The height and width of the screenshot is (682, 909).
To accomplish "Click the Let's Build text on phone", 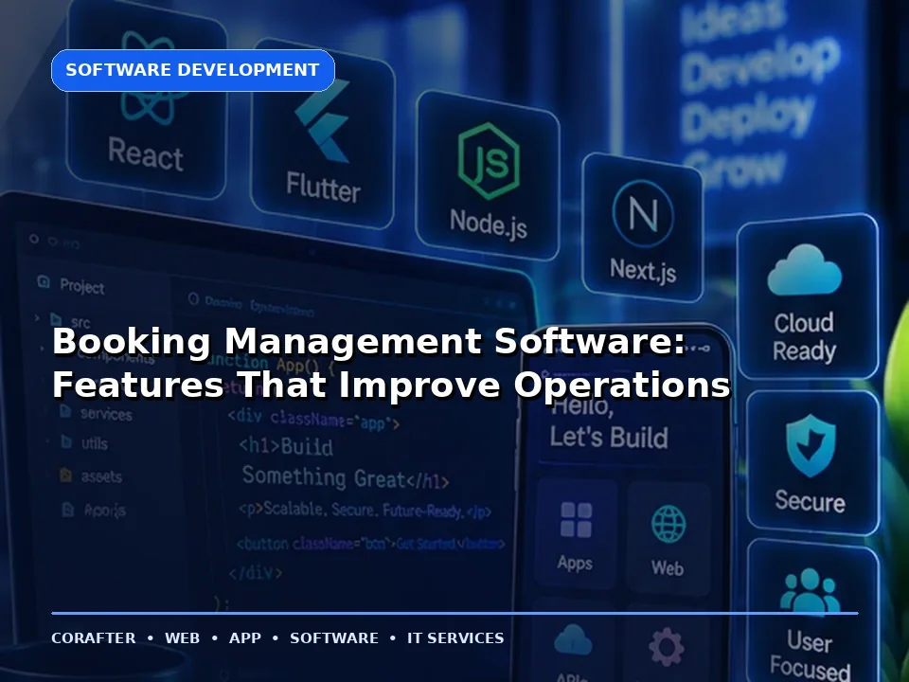I will [x=609, y=437].
